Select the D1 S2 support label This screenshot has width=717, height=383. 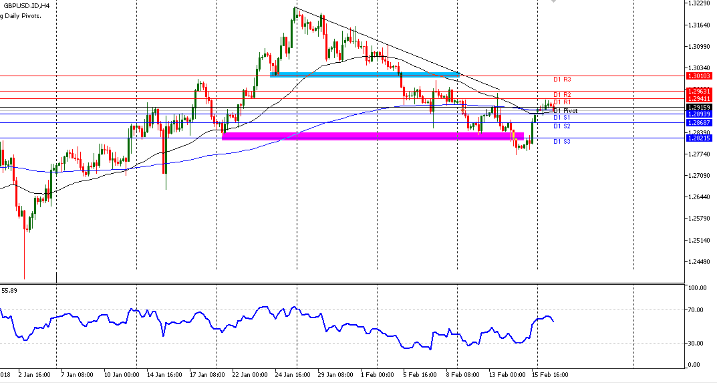[x=562, y=126]
